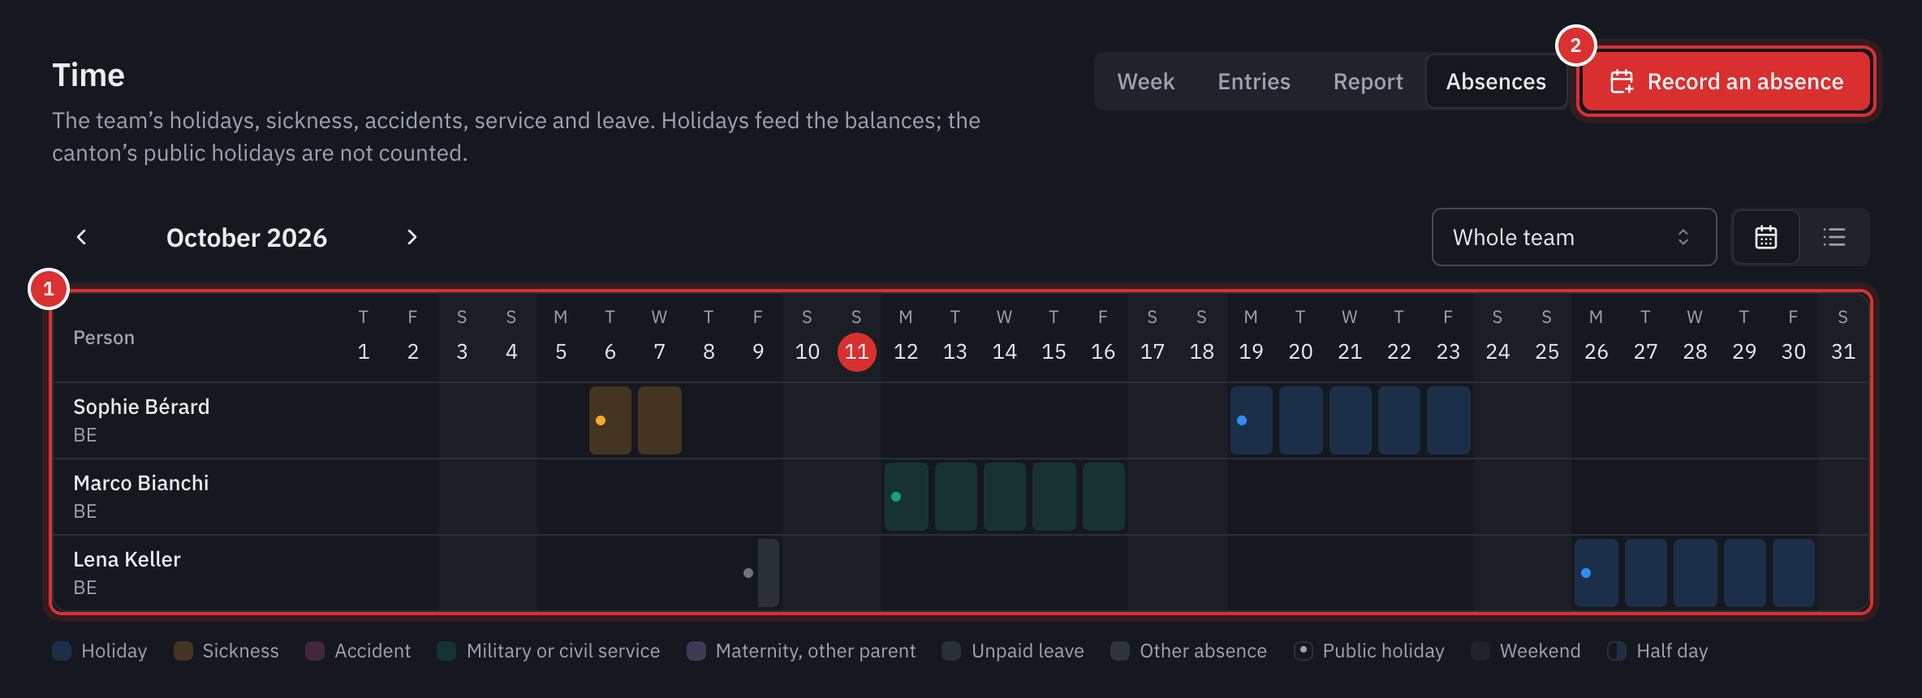Viewport: 1922px width, 698px height.
Task: Click the Accident legend swatch
Action: (x=315, y=651)
